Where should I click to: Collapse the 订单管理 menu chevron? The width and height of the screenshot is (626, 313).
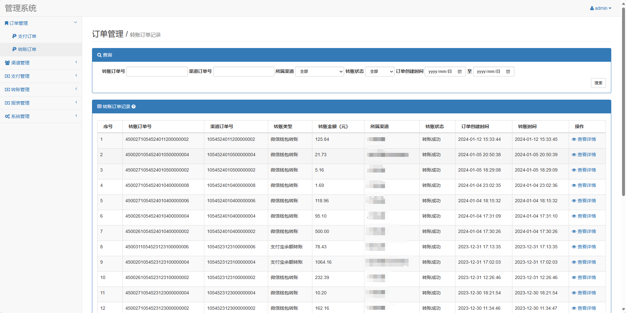click(76, 23)
